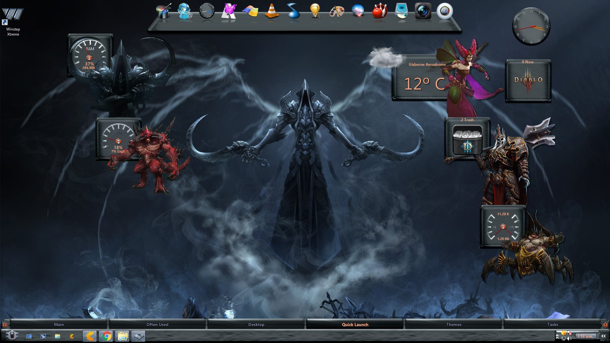Open the Tasks shelf tab
Screen dimensions: 610x343
(x=552, y=325)
